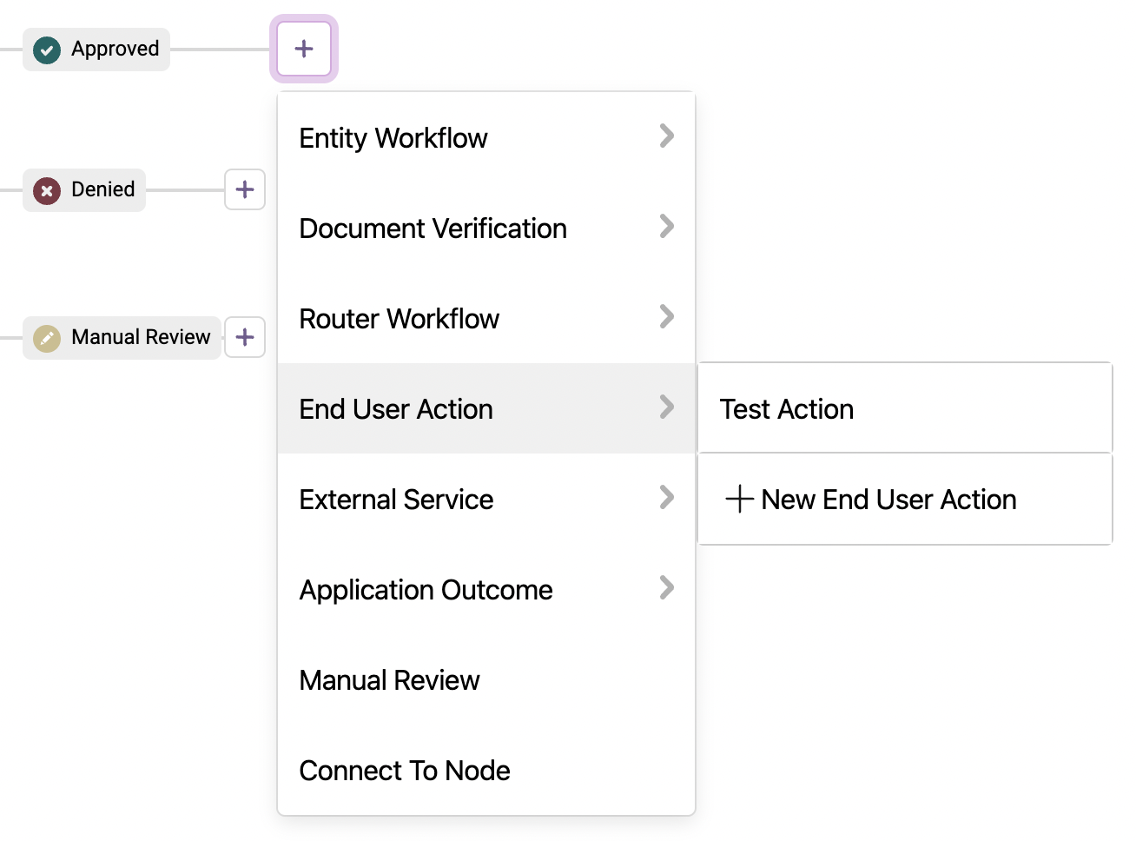Open the Entity Workflow submenu
This screenshot has width=1136, height=841.
486,137
